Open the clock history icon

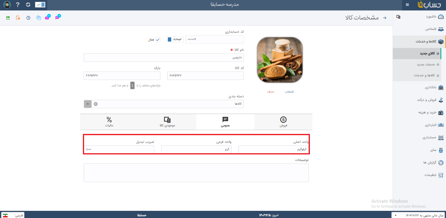click(28, 18)
